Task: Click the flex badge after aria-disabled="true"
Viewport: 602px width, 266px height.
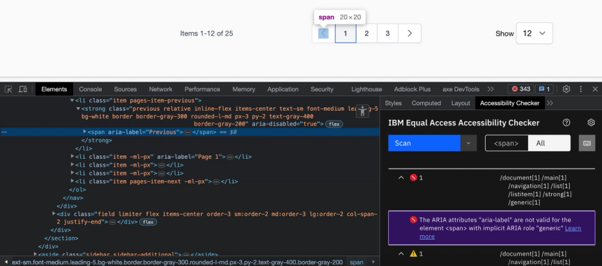Action: [334, 124]
